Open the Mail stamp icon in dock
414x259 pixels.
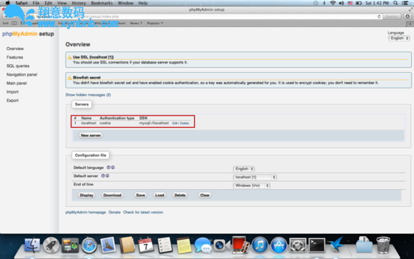(x=108, y=245)
